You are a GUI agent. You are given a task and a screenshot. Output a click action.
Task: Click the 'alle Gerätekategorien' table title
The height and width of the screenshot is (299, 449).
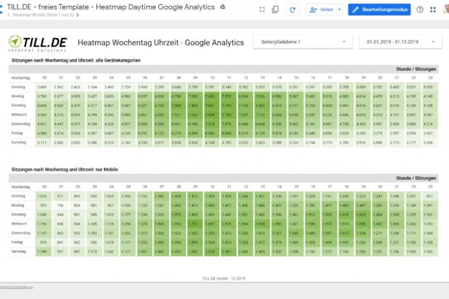(76, 60)
